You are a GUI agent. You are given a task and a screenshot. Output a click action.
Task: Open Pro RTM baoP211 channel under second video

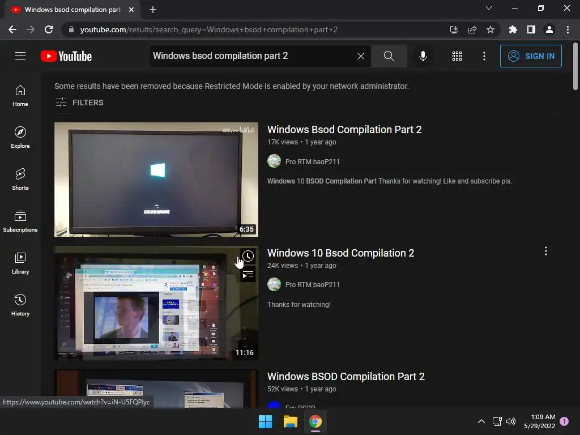pos(312,285)
